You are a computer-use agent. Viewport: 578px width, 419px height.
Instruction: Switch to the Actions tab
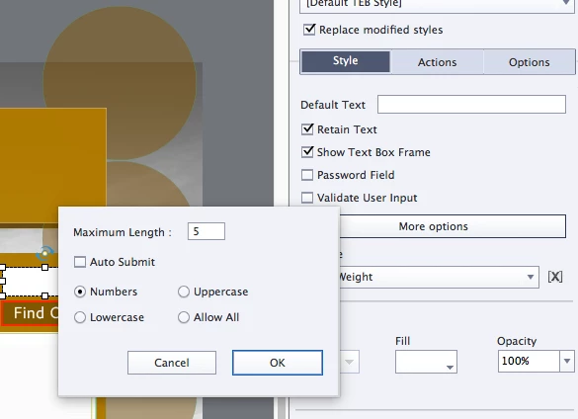(437, 62)
